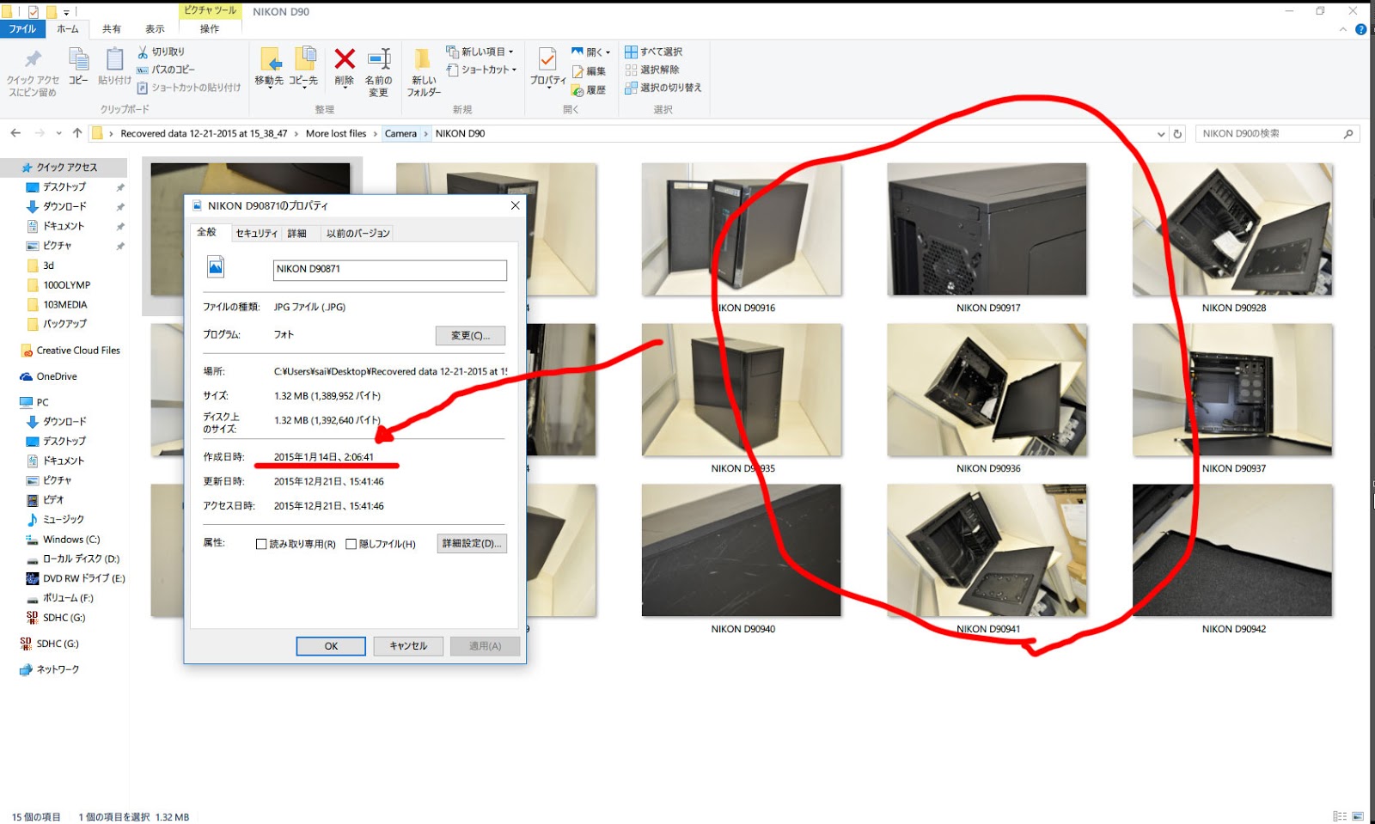Select 切り取り (Cut) scissors in ribbon
The width and height of the screenshot is (1375, 824).
(161, 52)
